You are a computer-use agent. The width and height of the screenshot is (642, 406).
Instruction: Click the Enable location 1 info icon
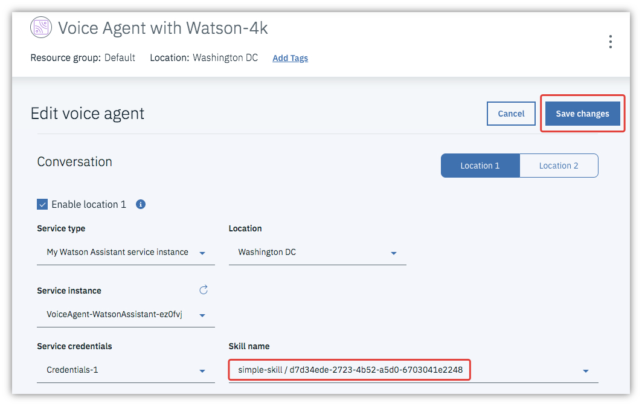[141, 204]
